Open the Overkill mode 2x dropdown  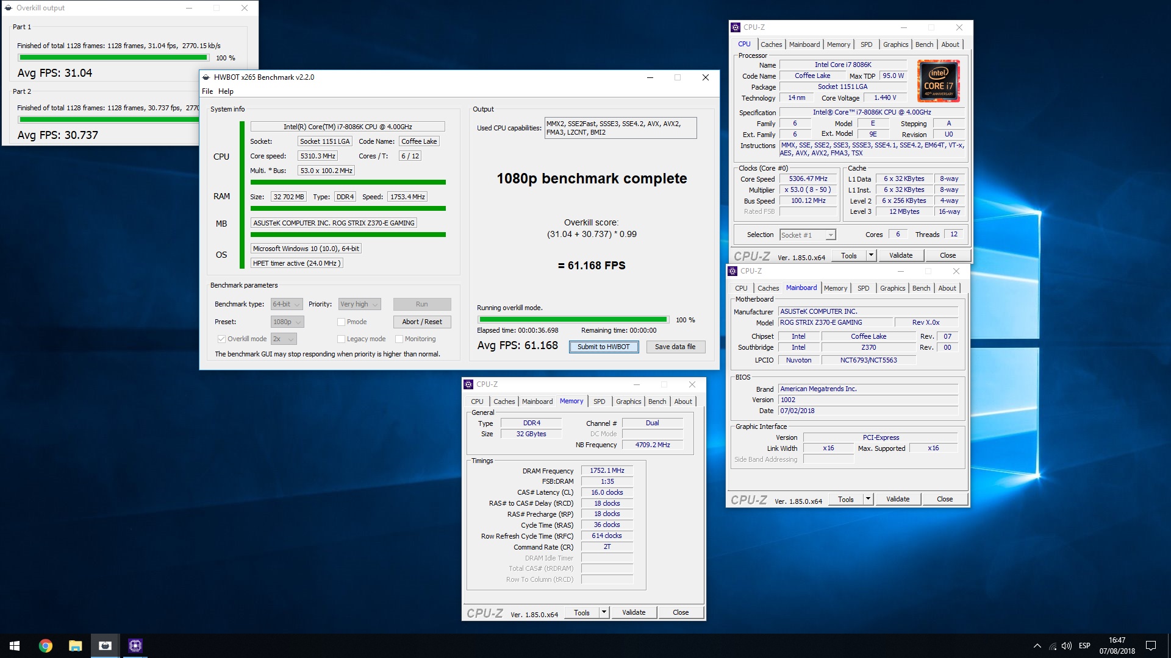[x=284, y=339]
